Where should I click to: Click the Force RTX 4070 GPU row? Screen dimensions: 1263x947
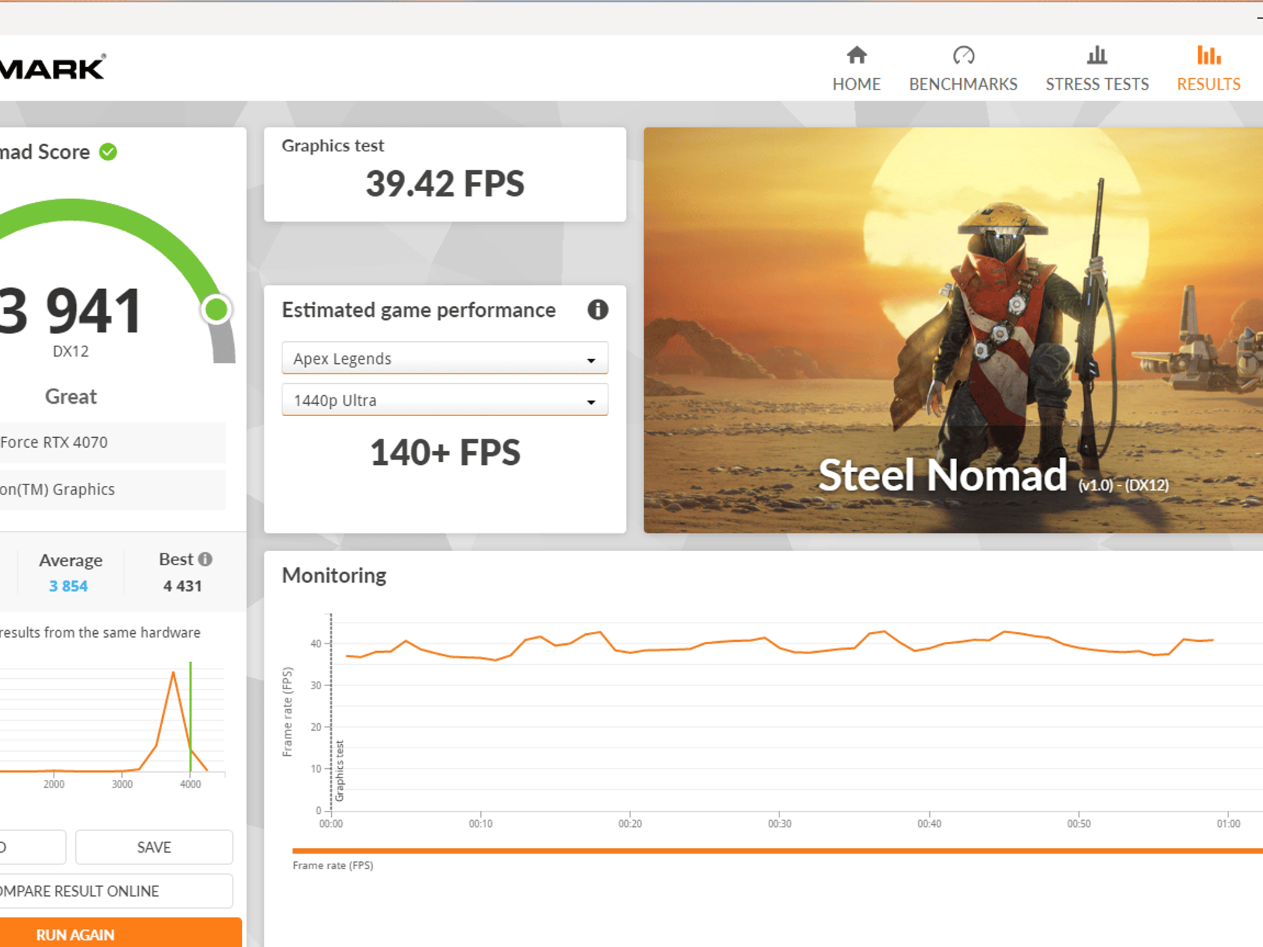pos(112,443)
